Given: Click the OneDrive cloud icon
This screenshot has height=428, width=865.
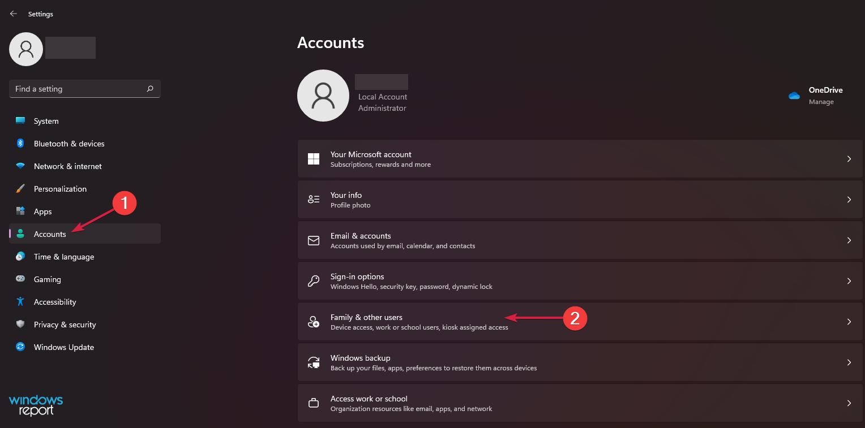Looking at the screenshot, I should tap(794, 96).
